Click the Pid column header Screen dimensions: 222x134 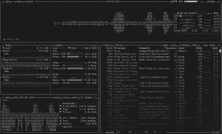coord(110,48)
